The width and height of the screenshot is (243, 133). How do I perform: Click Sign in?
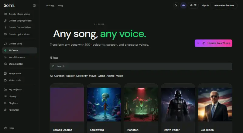[205, 5]
